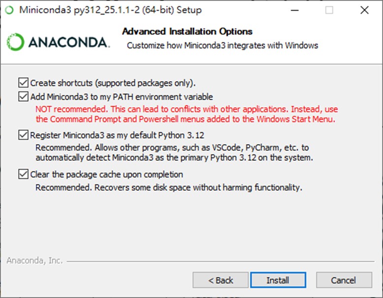This screenshot has width=383, height=298.
Task: Click the Anaconda, Inc. footer text
Action: [34, 261]
